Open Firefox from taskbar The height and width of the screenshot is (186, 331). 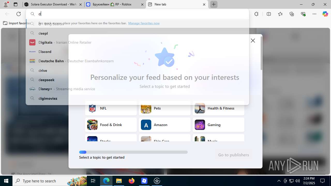point(132,181)
